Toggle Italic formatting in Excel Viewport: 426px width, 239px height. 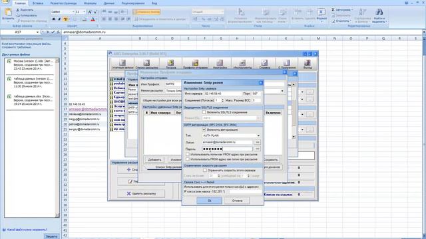tap(59, 19)
